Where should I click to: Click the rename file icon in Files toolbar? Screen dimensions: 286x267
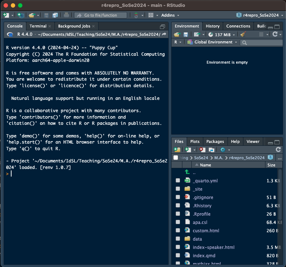pos(212,149)
